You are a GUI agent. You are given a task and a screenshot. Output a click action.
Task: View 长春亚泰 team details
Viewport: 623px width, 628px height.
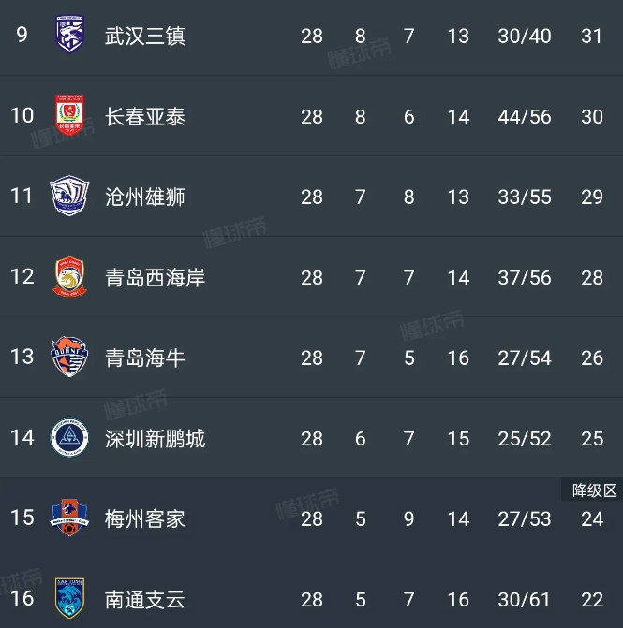click(144, 117)
